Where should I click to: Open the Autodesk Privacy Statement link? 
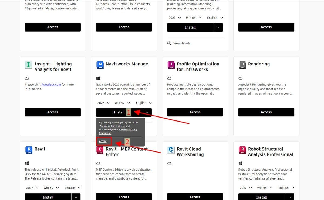point(118,131)
